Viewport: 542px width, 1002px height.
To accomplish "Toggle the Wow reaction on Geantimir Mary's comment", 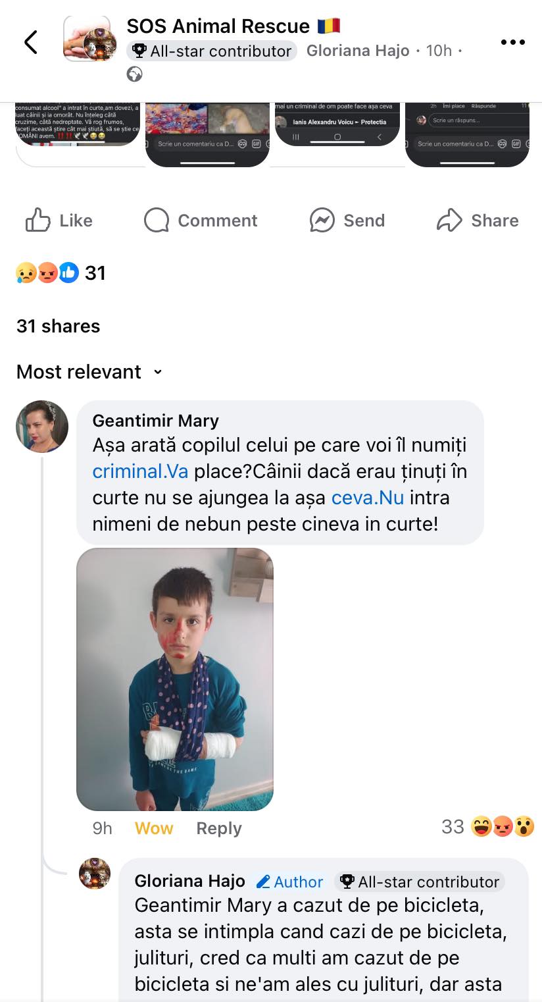I will tap(153, 828).
